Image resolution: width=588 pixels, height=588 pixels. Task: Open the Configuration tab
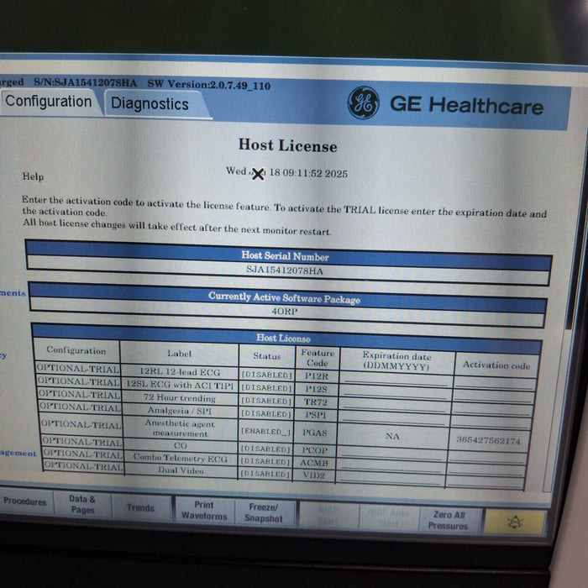49,102
